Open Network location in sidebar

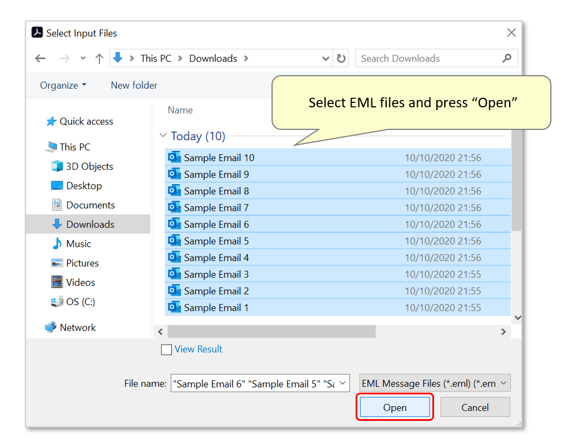70,328
